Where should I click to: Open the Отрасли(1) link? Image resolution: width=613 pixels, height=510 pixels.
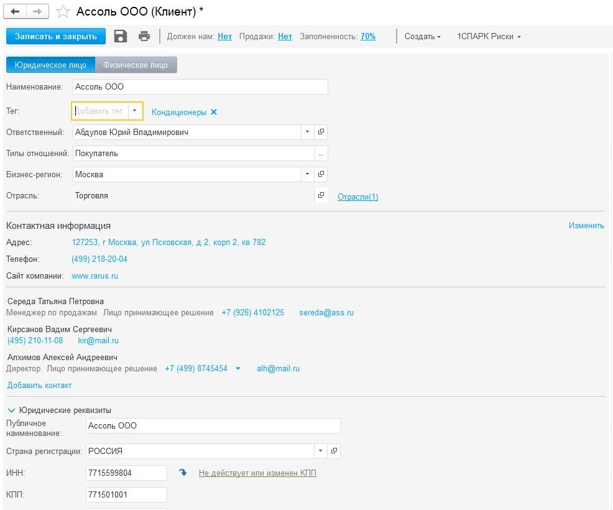357,197
